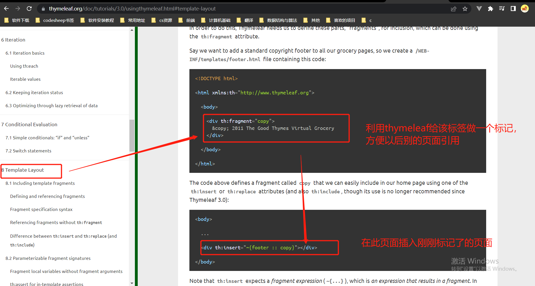
Task: Click the sidebar scroll-up arrow
Action: 132,30
